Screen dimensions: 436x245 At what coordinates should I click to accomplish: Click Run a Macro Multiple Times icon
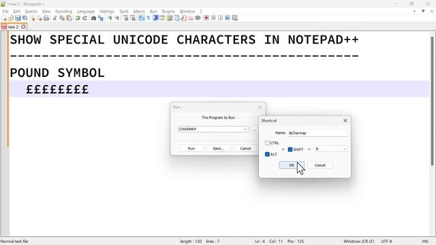click(228, 18)
